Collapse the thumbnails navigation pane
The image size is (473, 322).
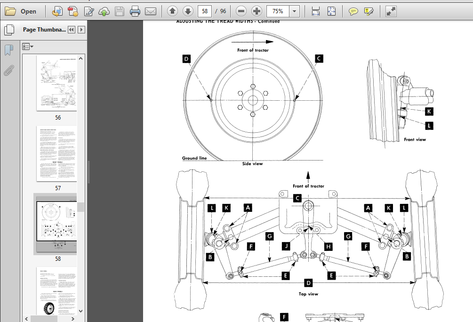pos(72,30)
